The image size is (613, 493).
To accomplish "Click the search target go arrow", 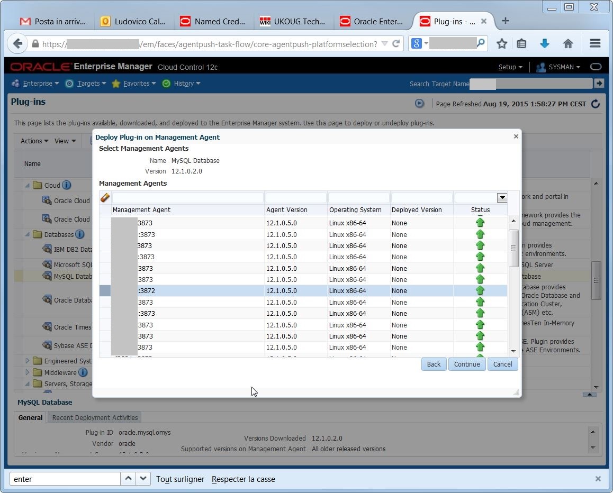I will [x=599, y=83].
